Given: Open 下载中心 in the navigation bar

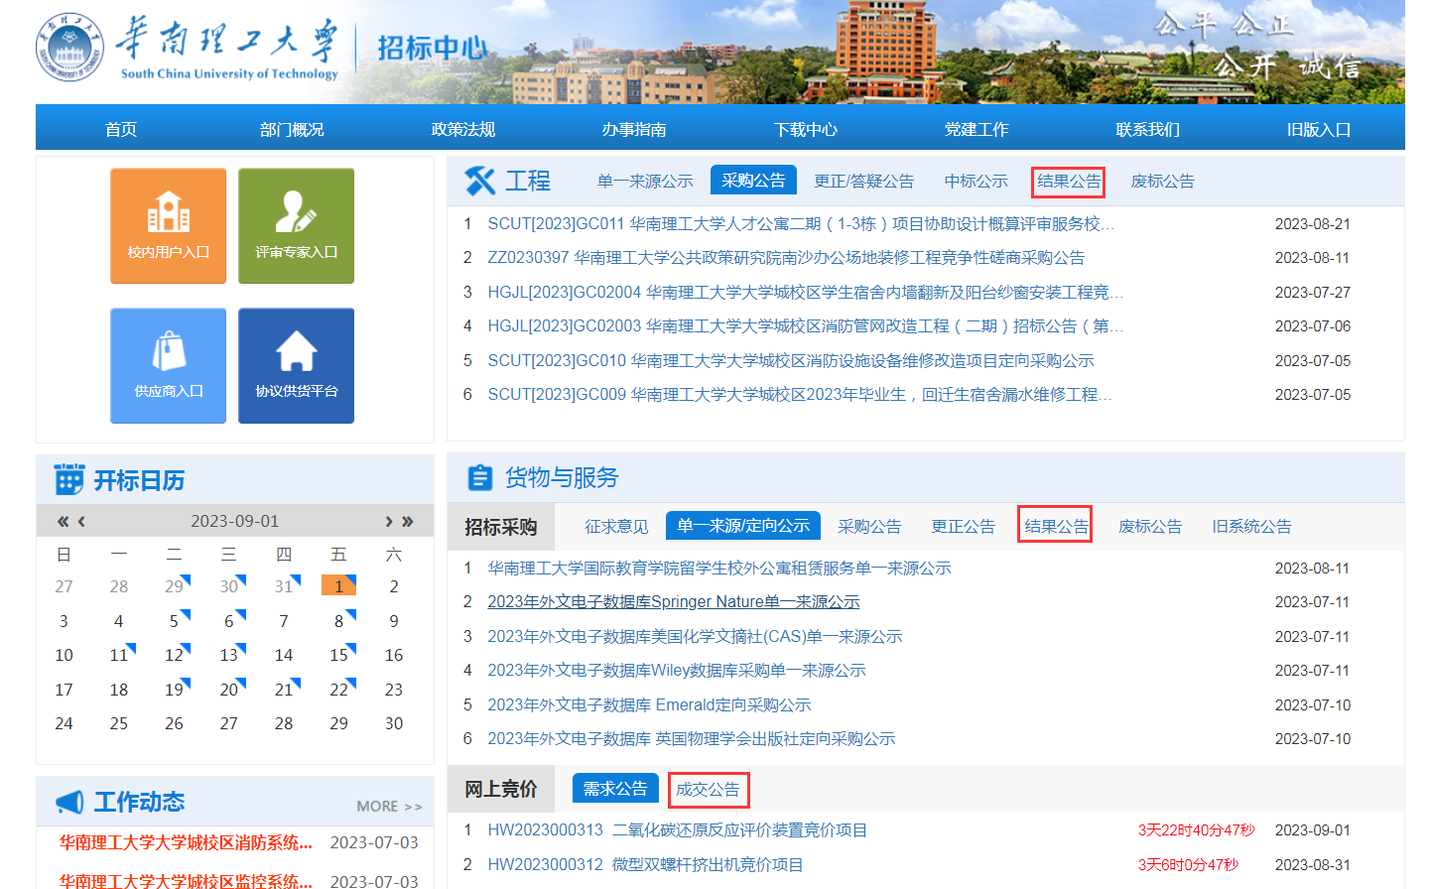Looking at the screenshot, I should pos(805,130).
